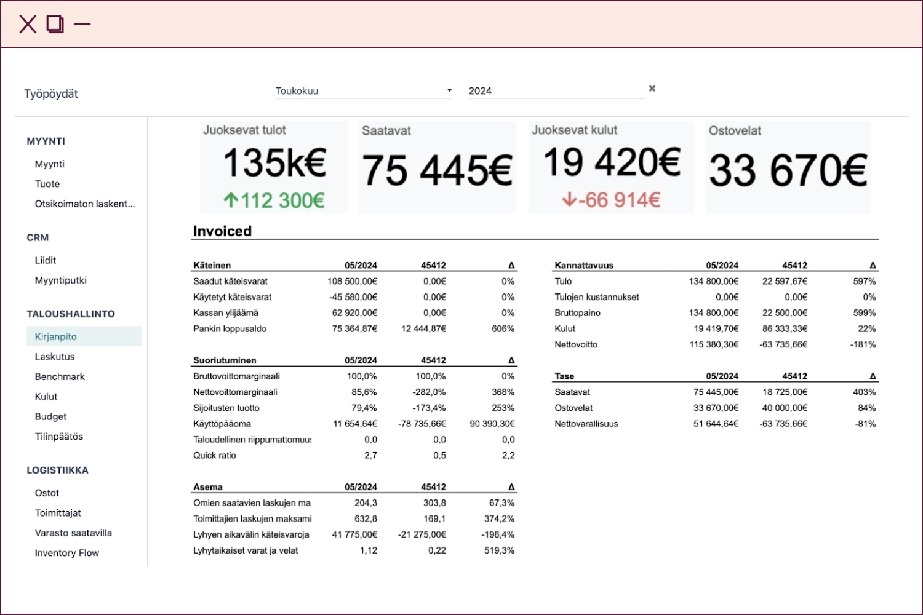
Task: Navigate to Benchmark dashboard
Action: tap(60, 377)
